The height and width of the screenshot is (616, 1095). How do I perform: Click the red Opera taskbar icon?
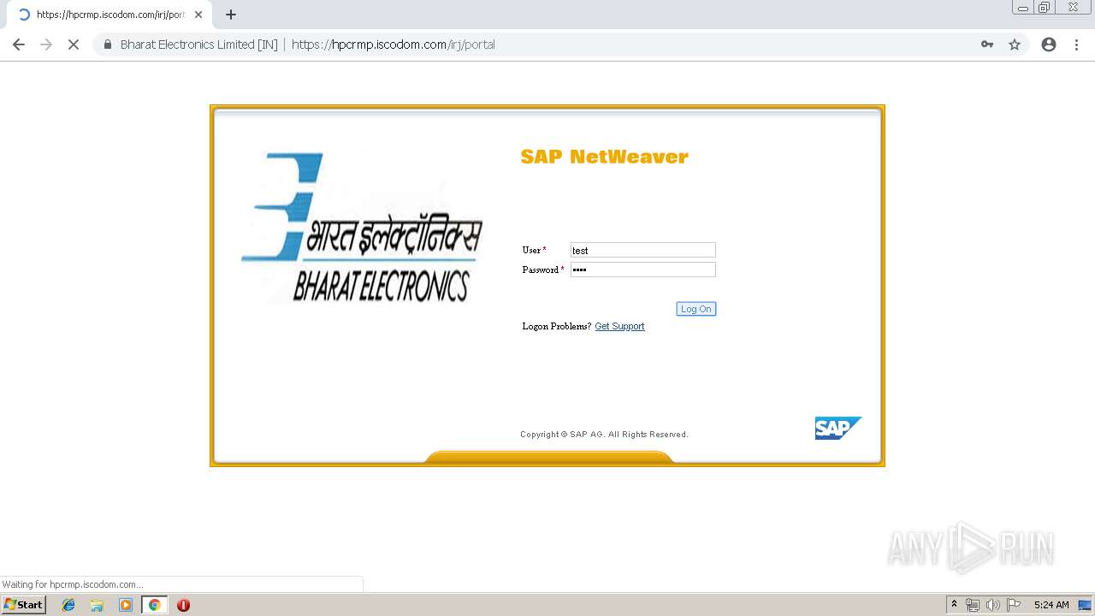pos(183,605)
